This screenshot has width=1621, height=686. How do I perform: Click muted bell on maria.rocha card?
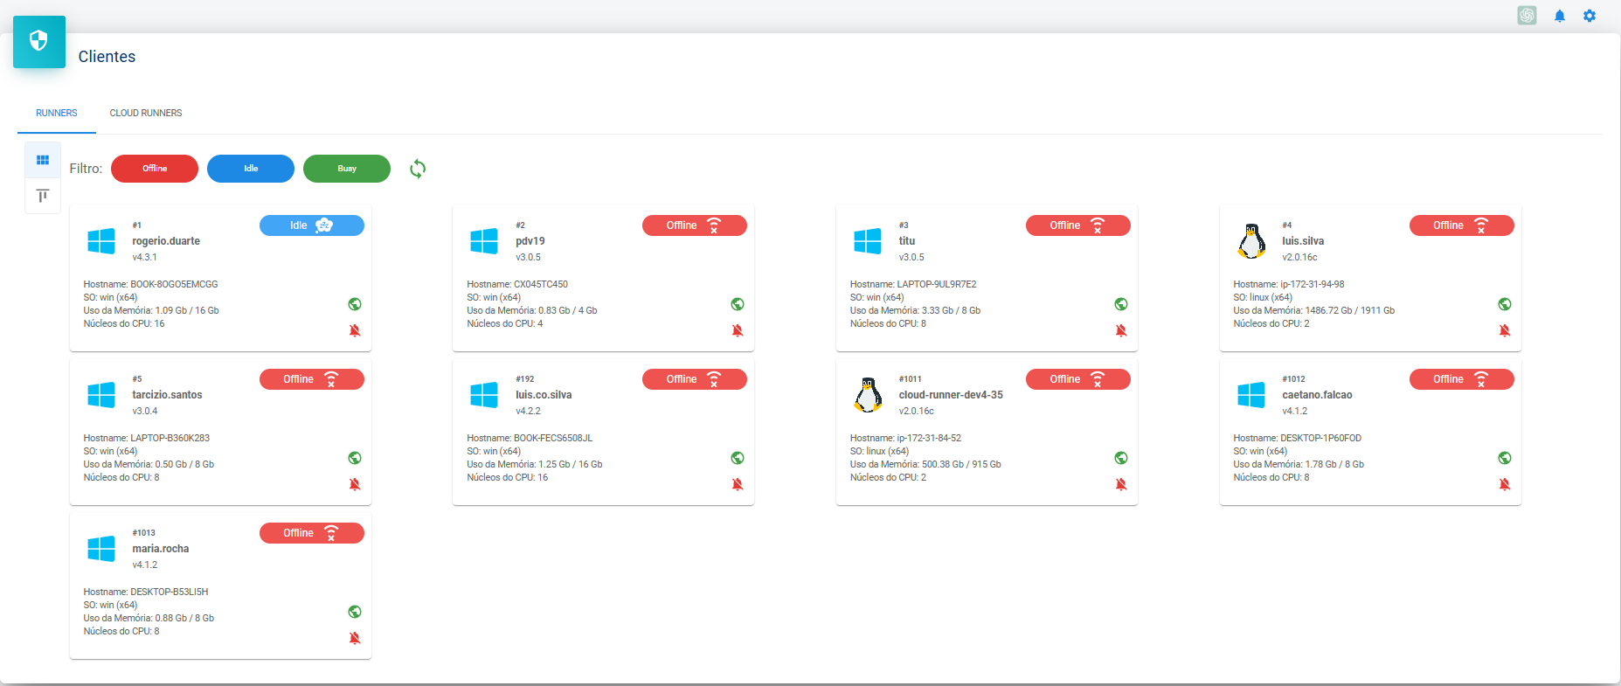pyautogui.click(x=355, y=638)
